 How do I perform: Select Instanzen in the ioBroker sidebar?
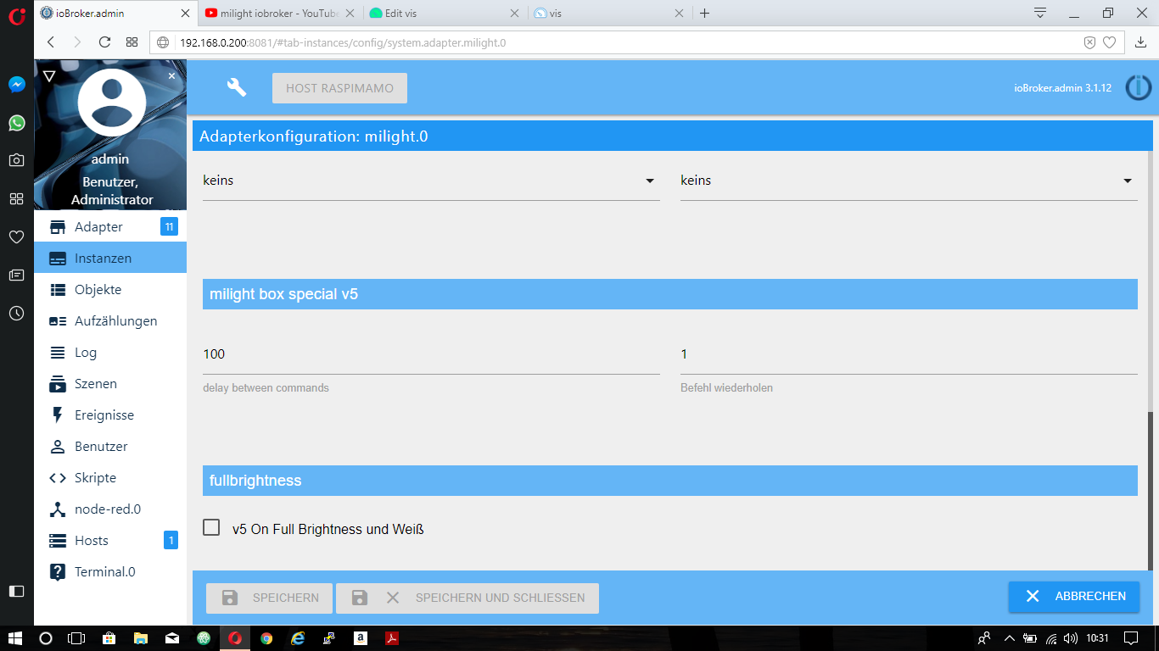tap(110, 258)
